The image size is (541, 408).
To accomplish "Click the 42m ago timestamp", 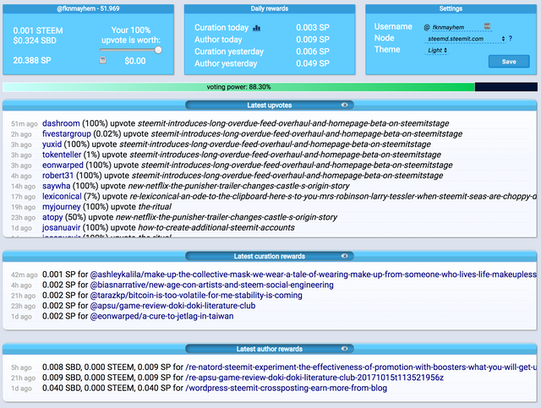I will tap(25, 275).
